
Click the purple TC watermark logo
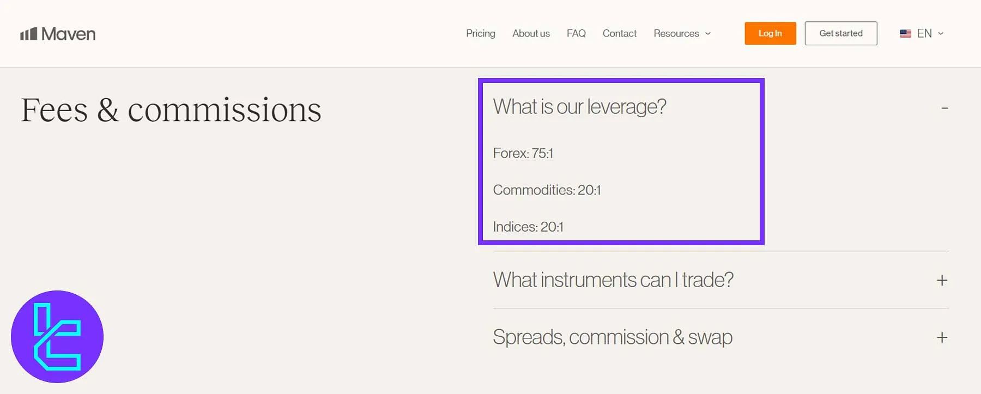57,337
